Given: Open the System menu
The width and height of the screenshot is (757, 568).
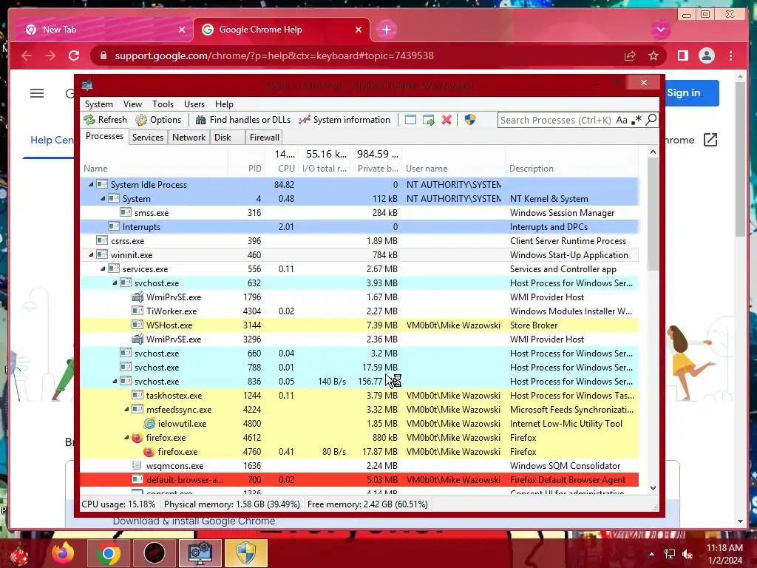Looking at the screenshot, I should click(x=98, y=104).
